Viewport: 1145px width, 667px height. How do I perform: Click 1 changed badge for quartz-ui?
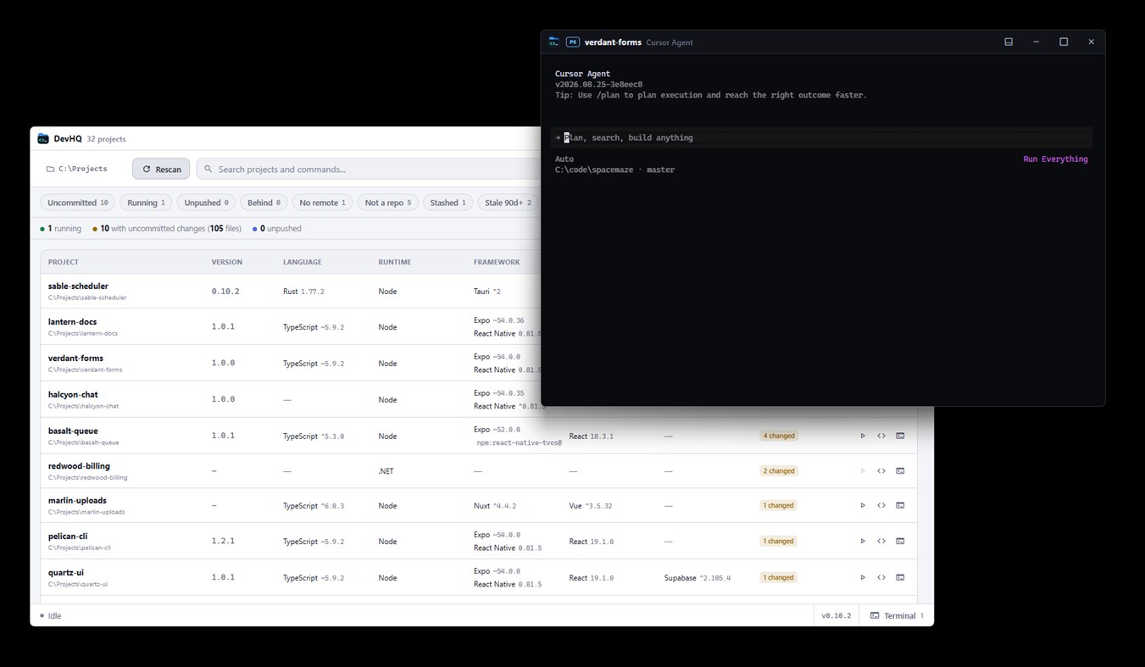coord(779,577)
